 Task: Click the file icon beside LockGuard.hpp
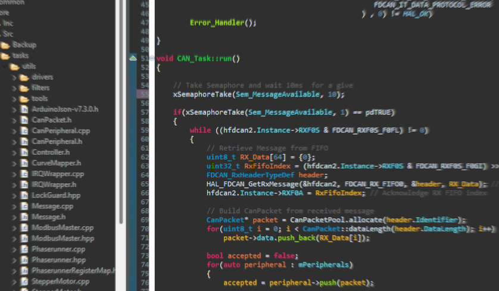[x=24, y=195]
